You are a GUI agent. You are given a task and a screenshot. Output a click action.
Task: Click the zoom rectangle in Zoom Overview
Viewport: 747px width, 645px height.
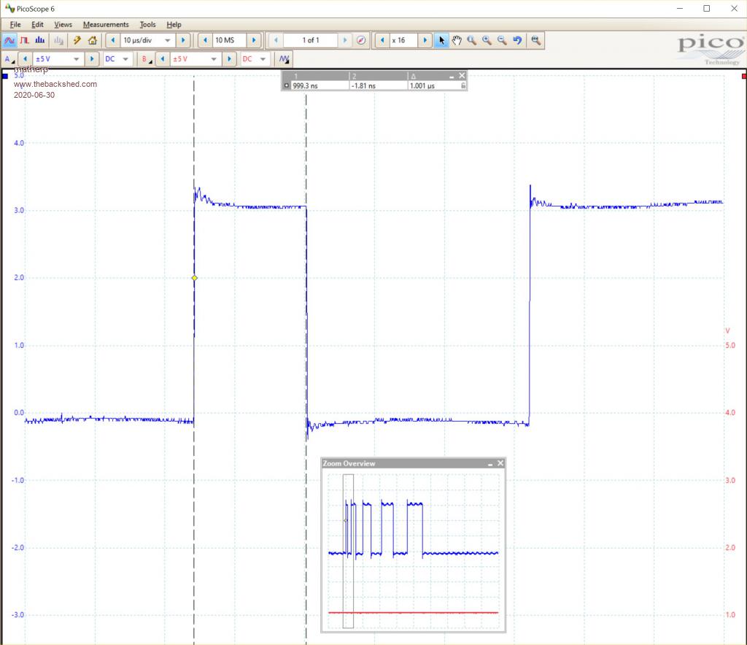[x=348, y=551]
